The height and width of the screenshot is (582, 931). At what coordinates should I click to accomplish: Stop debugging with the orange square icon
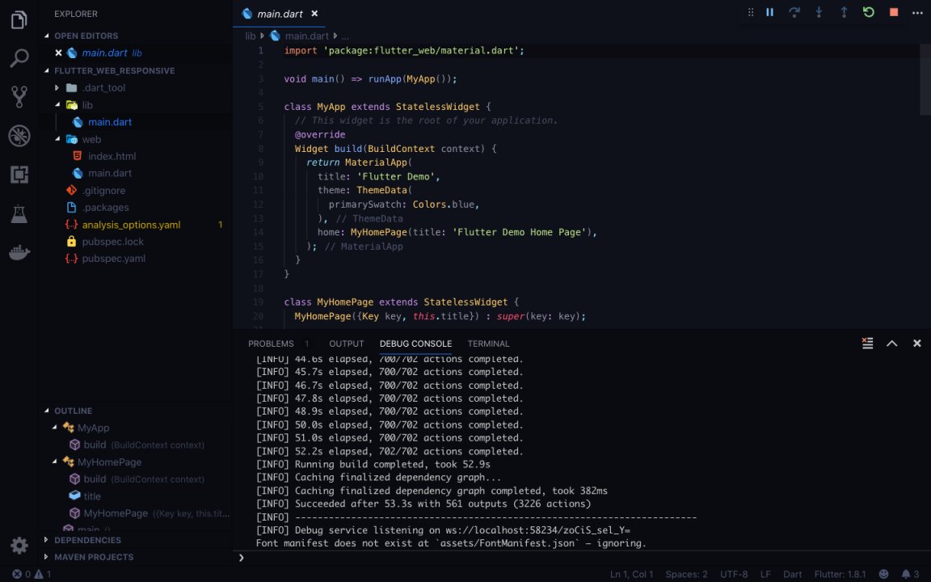pyautogui.click(x=895, y=12)
